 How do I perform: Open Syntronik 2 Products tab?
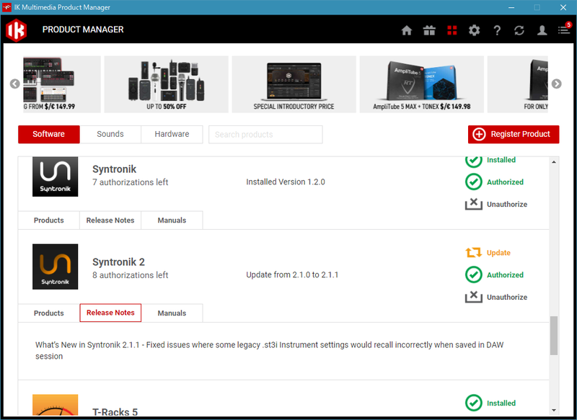[48, 313]
